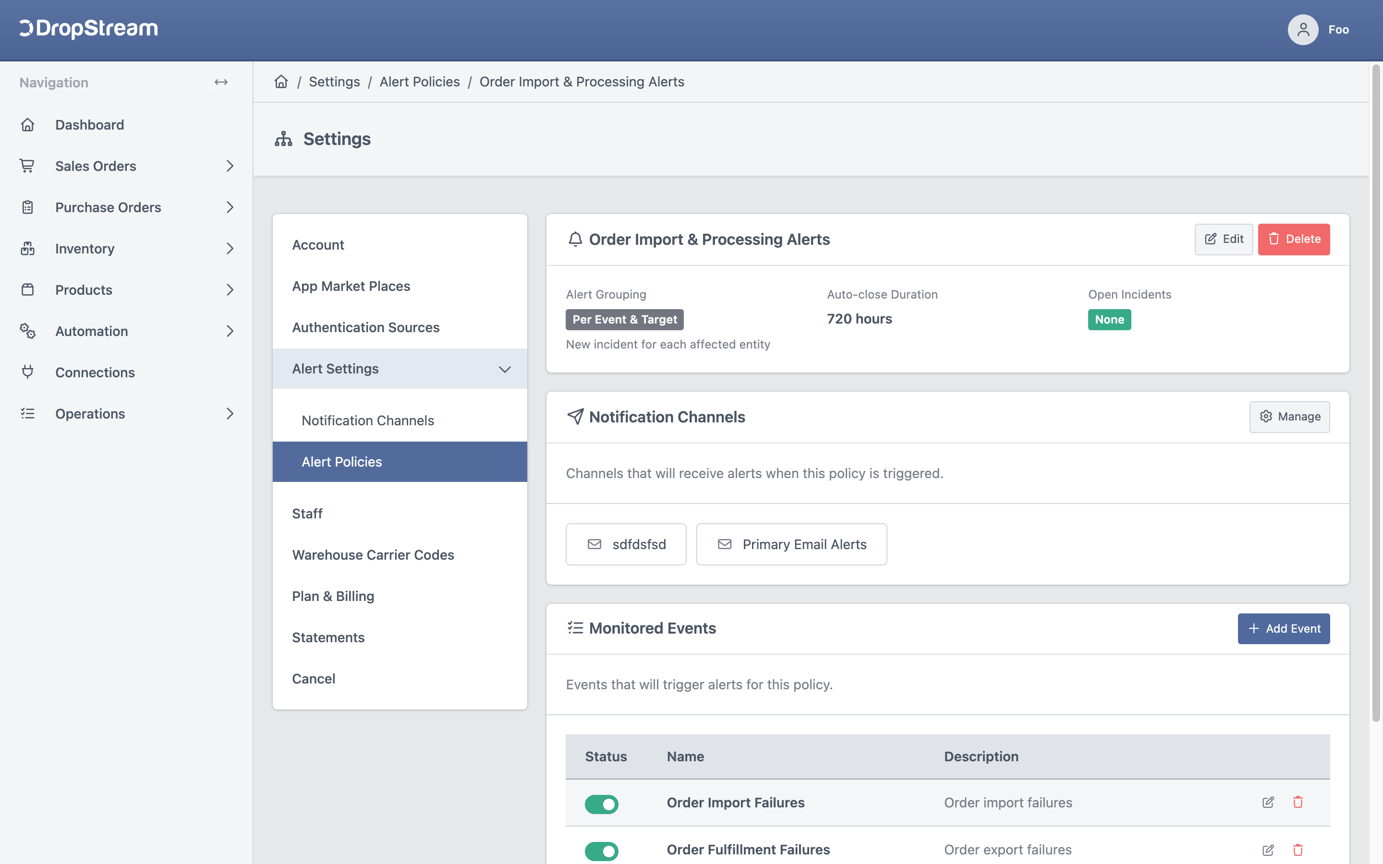Expand the Inventory submenu chevron
1383x864 pixels.
(230, 248)
